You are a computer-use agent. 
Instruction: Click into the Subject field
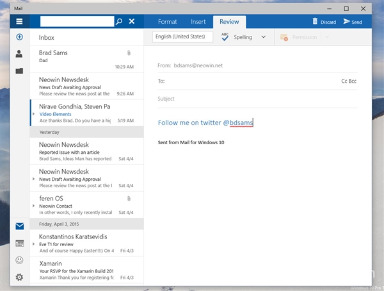coord(256,99)
